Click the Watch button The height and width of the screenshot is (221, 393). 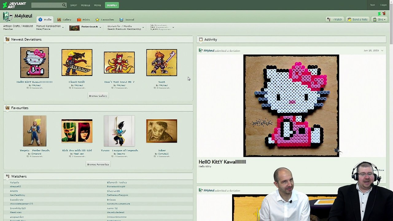click(x=334, y=19)
